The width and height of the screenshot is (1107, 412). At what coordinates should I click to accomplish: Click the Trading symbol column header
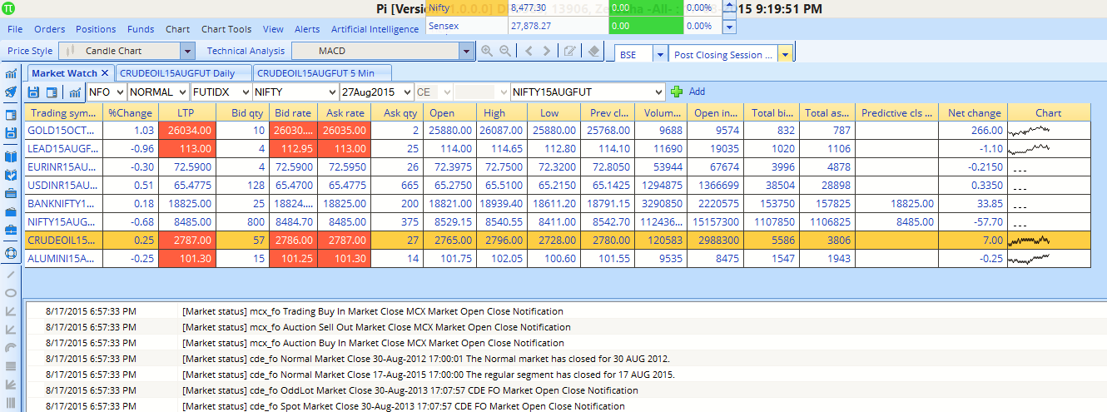coord(63,112)
